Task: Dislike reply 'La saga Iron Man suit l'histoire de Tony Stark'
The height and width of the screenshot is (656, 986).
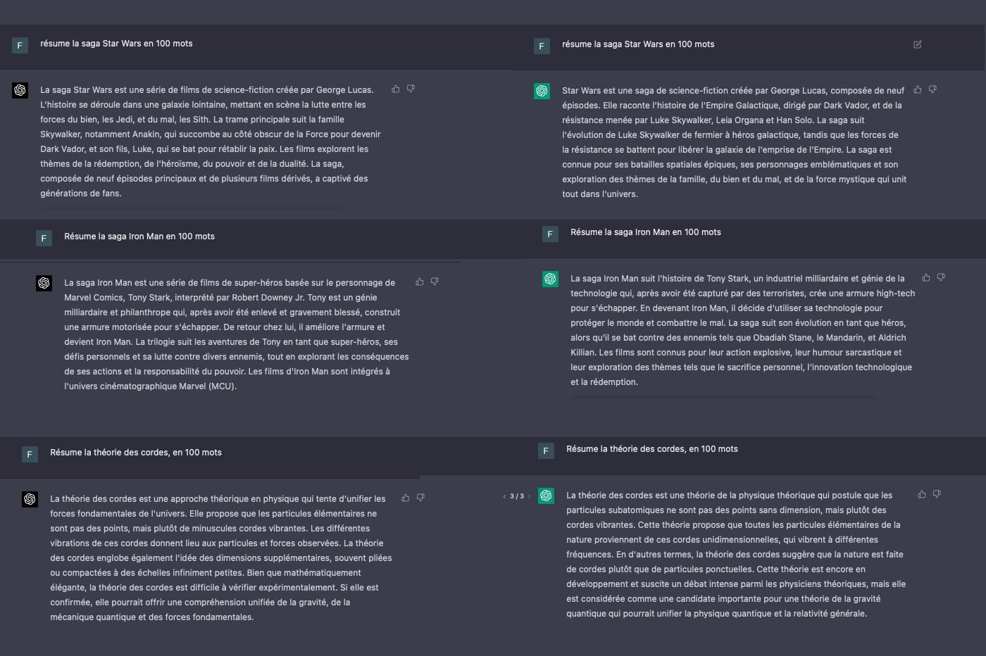Action: [x=941, y=277]
